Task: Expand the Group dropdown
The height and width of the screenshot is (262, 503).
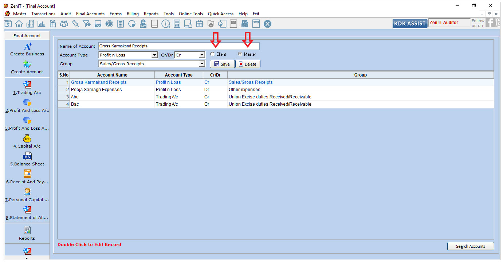Action: click(x=202, y=64)
